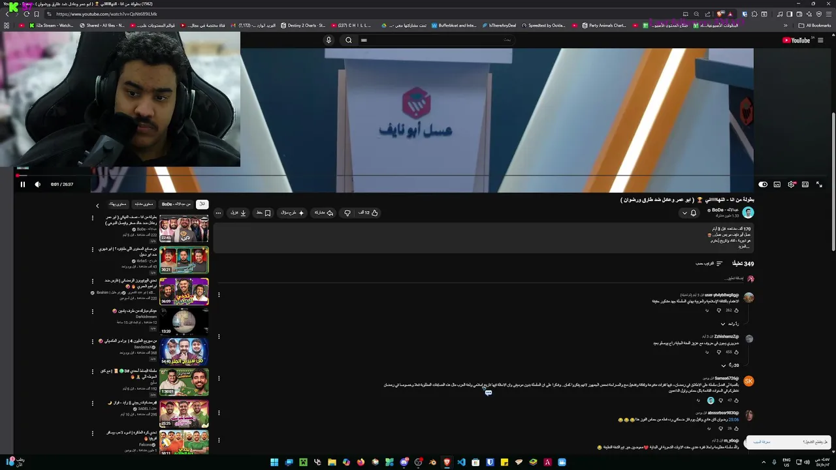
Task: Open the IsThereAnyDeal bookmark
Action: click(x=499, y=25)
